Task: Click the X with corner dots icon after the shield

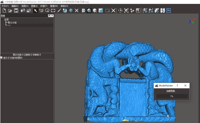Action: point(77,11)
